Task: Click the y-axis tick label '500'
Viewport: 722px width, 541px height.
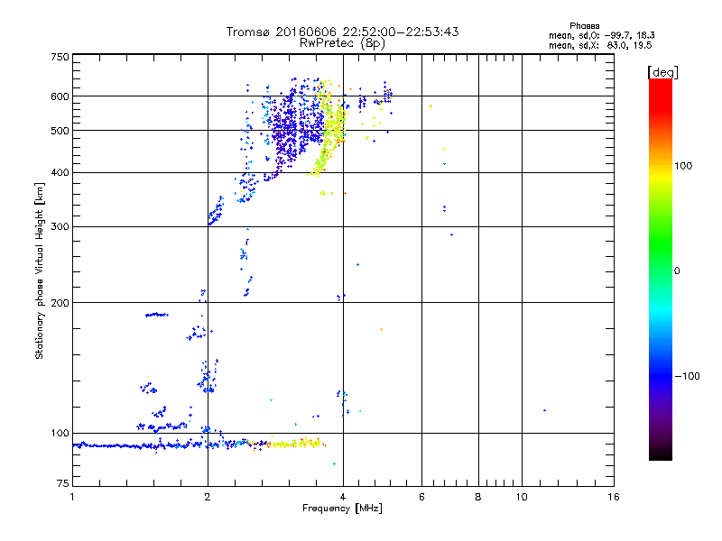Action: [x=60, y=131]
